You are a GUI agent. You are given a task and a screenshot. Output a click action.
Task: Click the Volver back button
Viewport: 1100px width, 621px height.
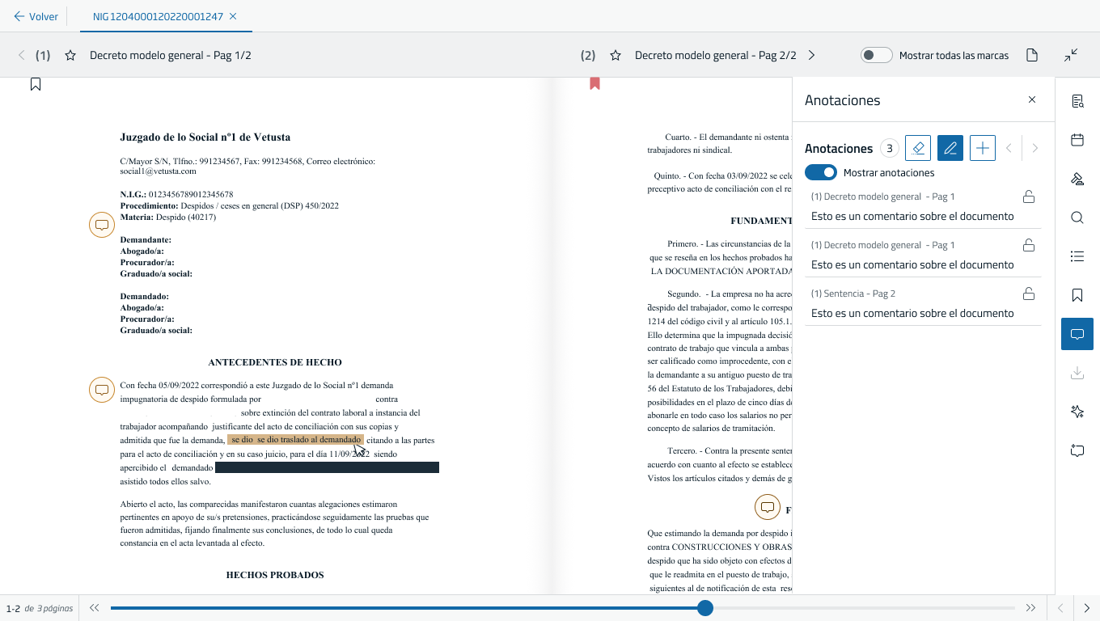click(36, 16)
